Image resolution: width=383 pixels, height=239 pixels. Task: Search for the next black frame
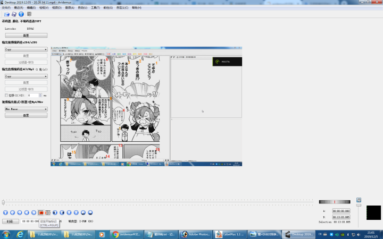[x=62, y=212]
